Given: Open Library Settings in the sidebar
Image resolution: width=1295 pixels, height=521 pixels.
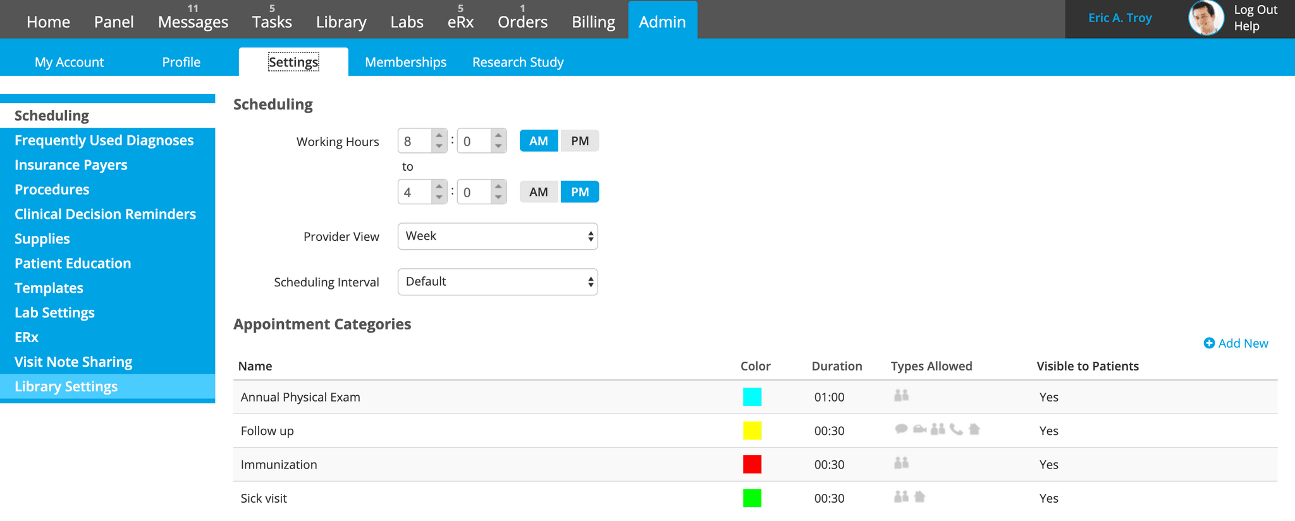Looking at the screenshot, I should click(x=66, y=387).
